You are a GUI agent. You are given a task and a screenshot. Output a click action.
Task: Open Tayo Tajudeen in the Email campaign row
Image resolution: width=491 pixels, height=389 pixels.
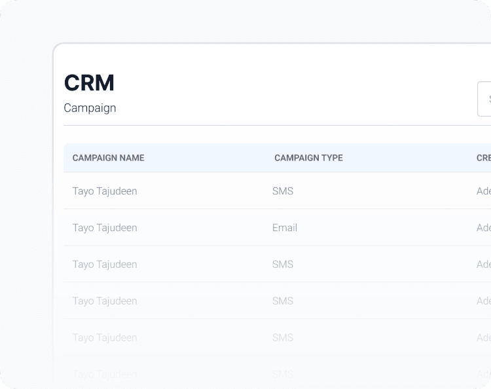coord(105,228)
